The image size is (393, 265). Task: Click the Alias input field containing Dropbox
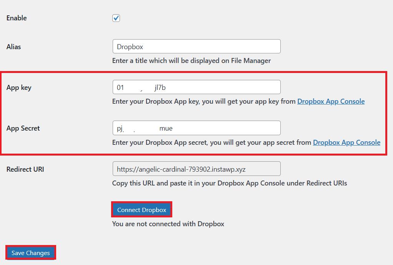tap(196, 46)
